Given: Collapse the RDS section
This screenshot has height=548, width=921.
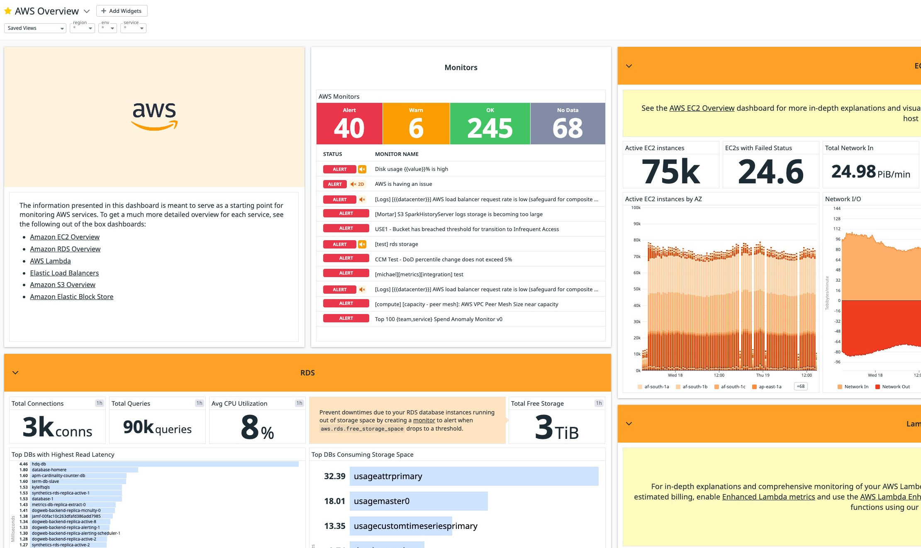Looking at the screenshot, I should (15, 373).
